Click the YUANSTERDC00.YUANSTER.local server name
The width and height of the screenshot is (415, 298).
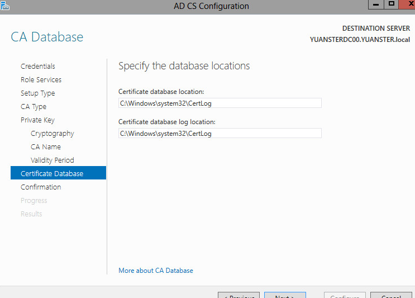coord(360,40)
